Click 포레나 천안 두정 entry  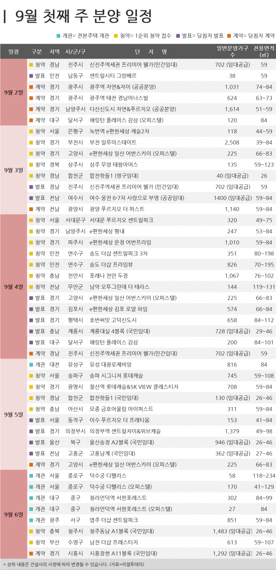tap(110, 275)
